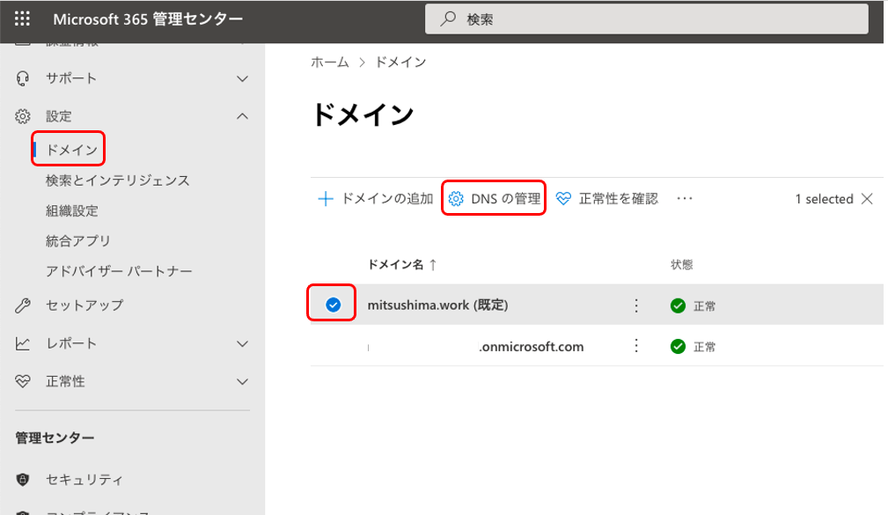Open 組織設定 in the sidebar
The height and width of the screenshot is (515, 888).
pos(72,210)
